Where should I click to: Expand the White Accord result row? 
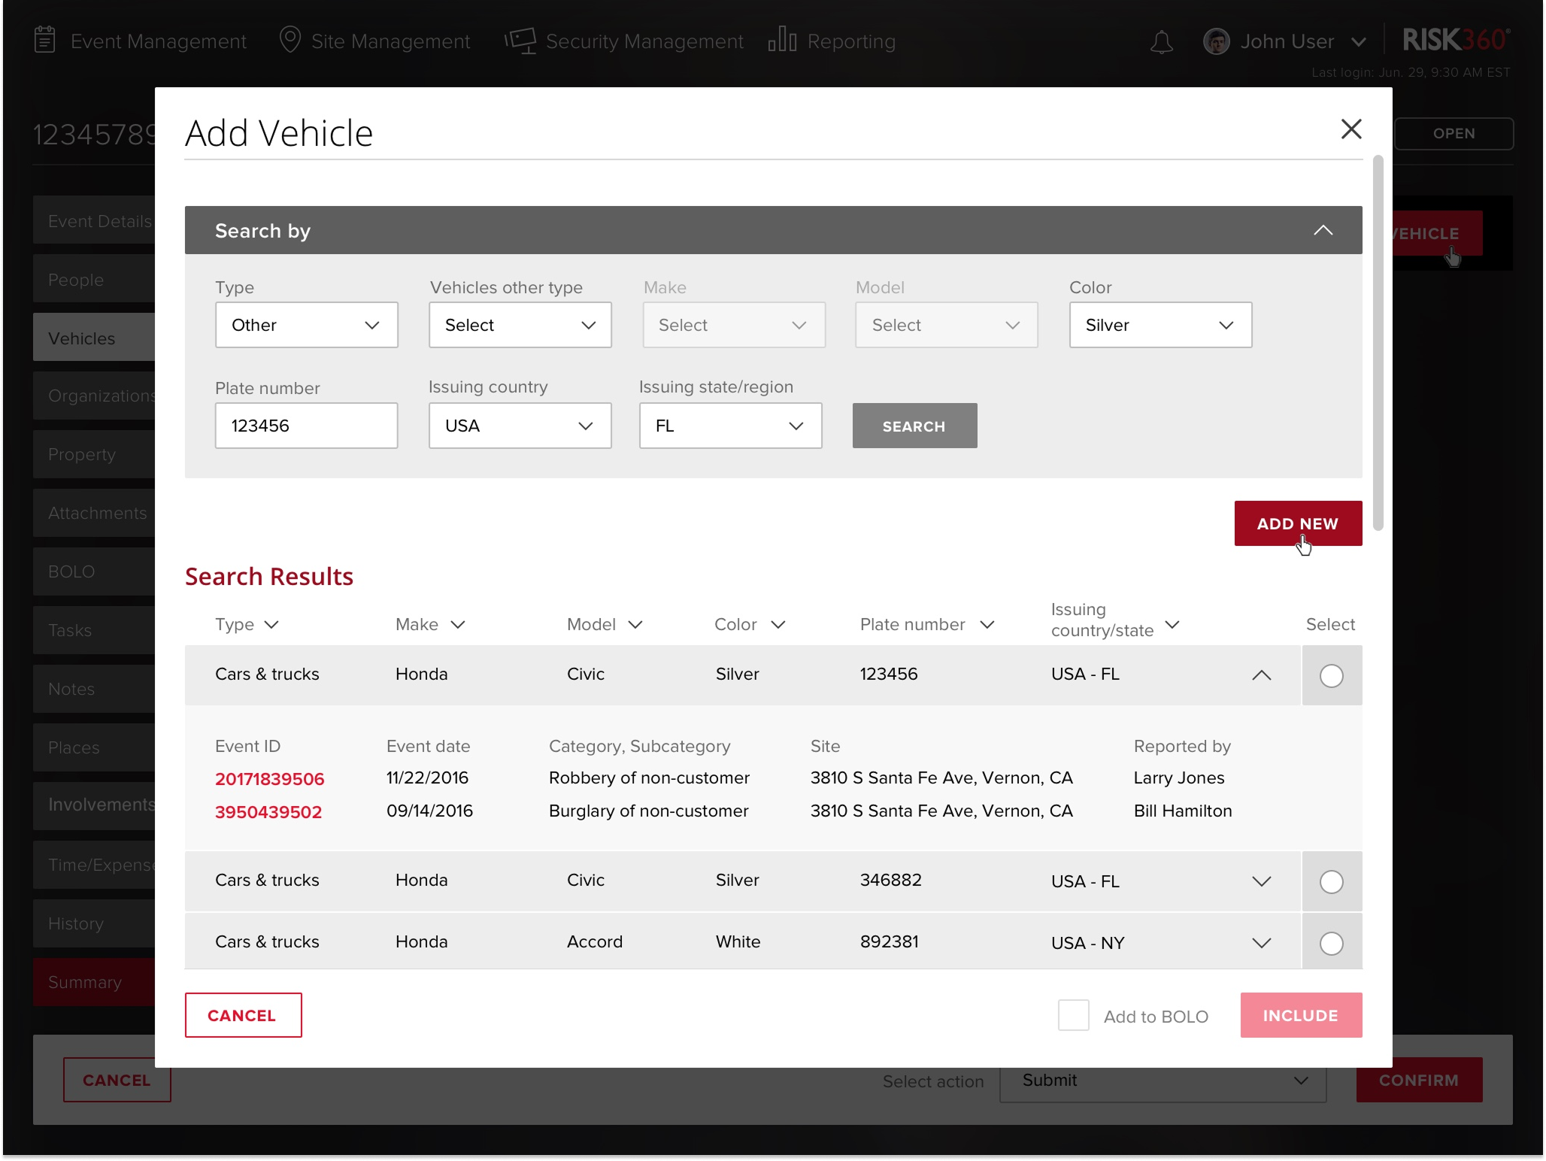pyautogui.click(x=1261, y=943)
